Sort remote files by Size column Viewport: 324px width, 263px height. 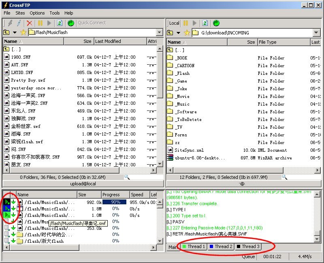[79, 41]
